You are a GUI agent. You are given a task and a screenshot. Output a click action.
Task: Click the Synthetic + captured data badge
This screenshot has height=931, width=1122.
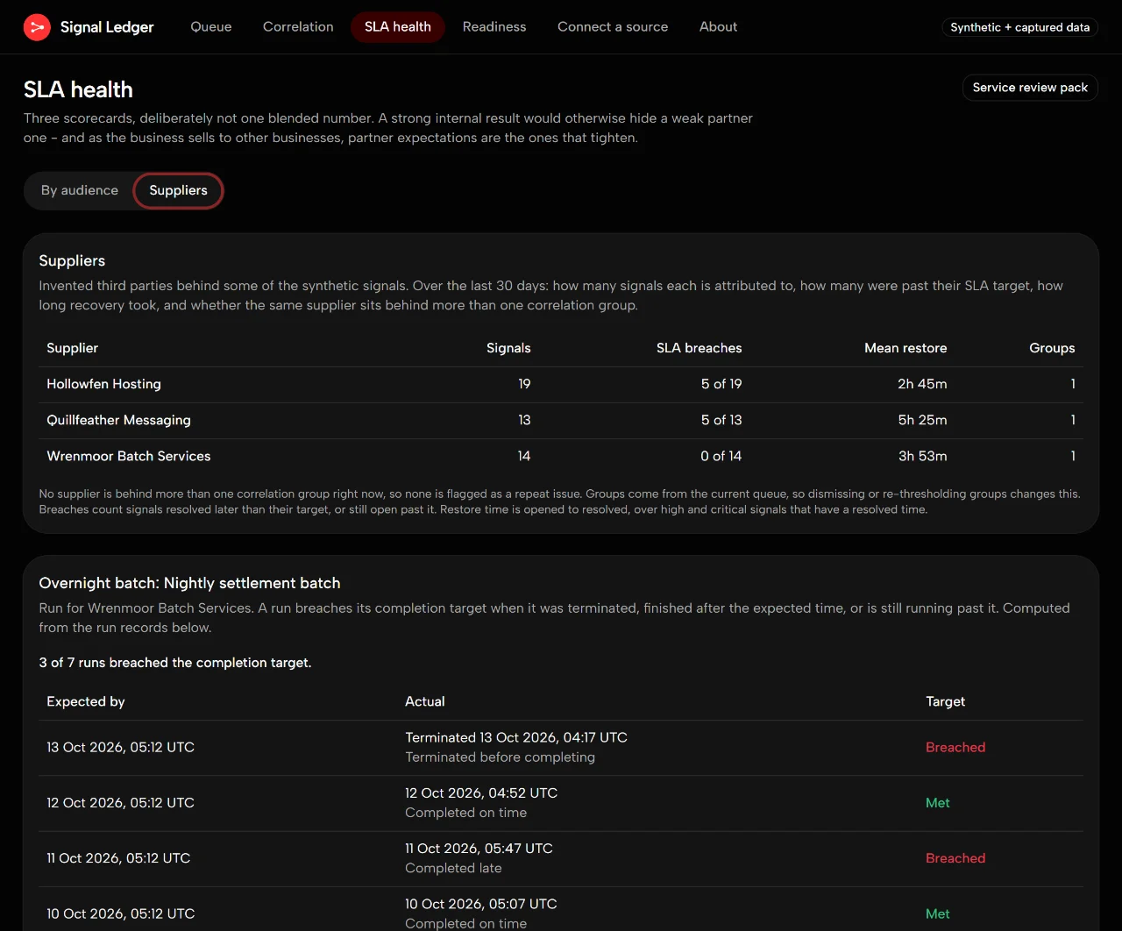point(1020,27)
